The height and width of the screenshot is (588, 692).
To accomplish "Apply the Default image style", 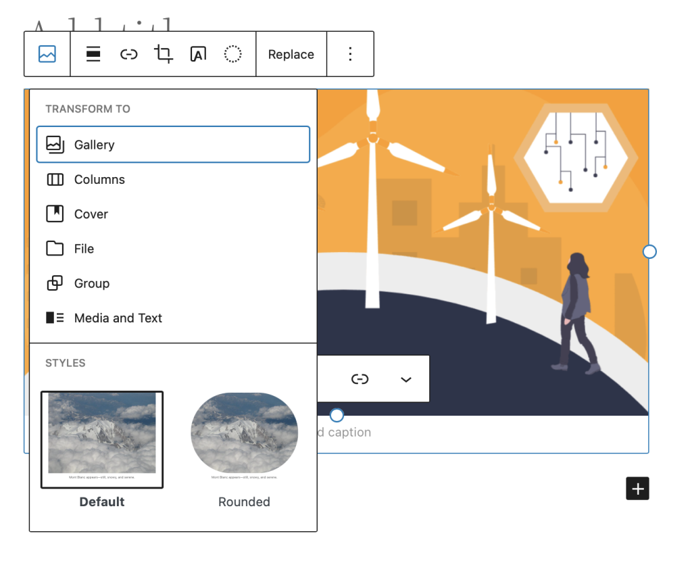I will pyautogui.click(x=102, y=439).
